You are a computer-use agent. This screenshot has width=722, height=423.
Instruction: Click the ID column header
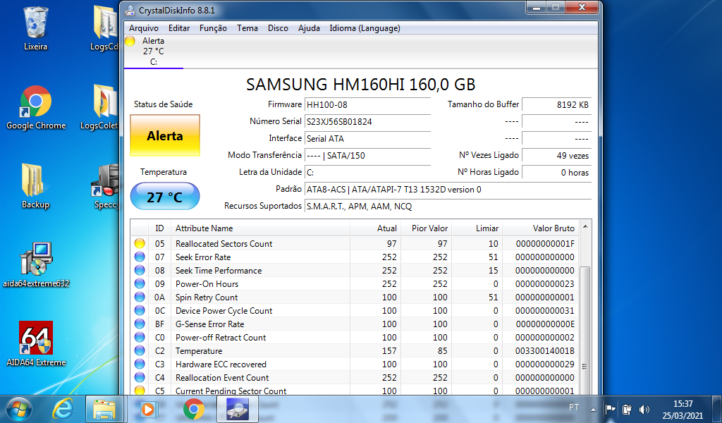[x=160, y=228]
